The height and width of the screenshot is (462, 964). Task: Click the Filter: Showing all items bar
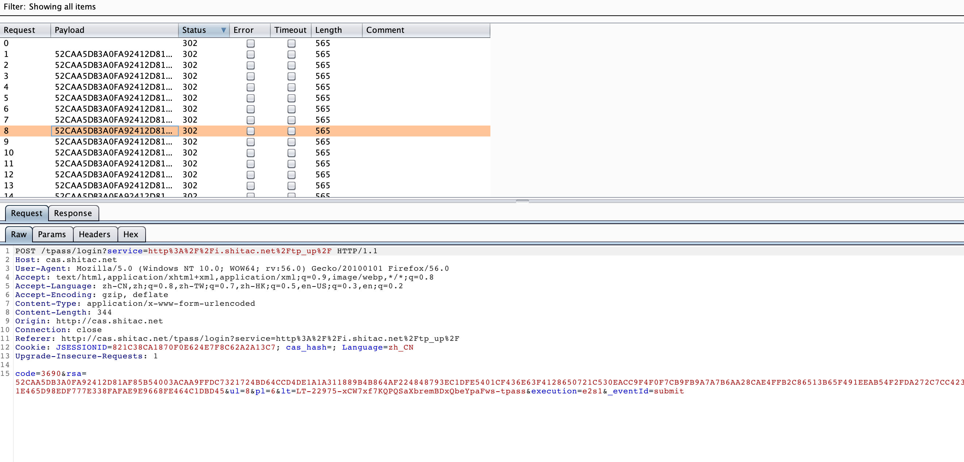point(49,7)
